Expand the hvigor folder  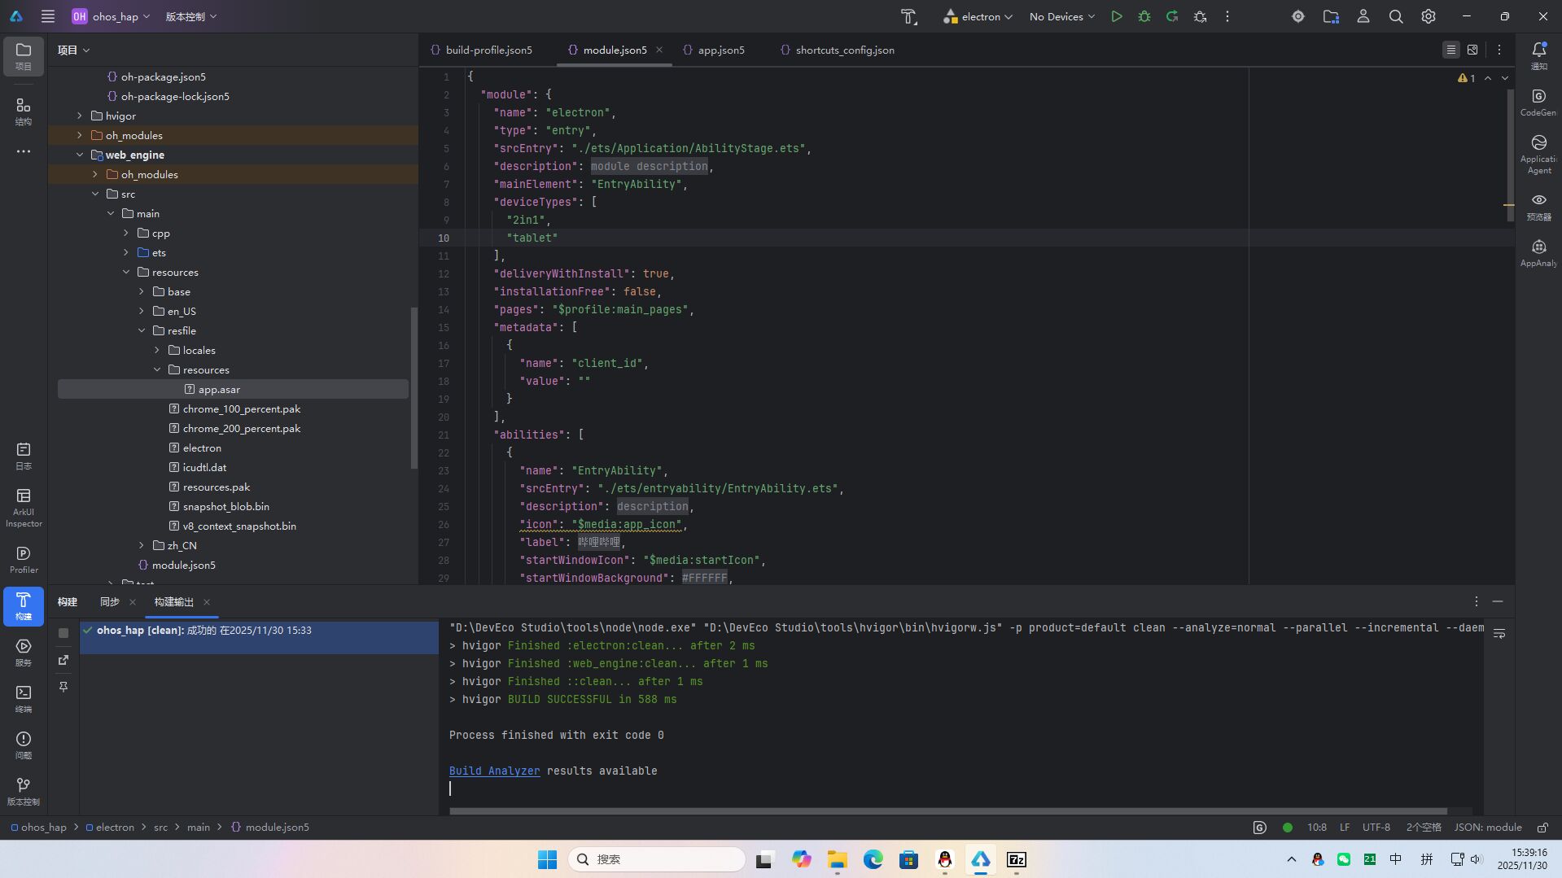click(x=80, y=116)
